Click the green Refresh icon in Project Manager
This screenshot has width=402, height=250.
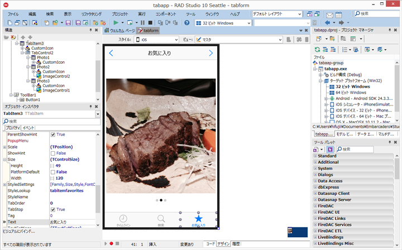point(317,50)
